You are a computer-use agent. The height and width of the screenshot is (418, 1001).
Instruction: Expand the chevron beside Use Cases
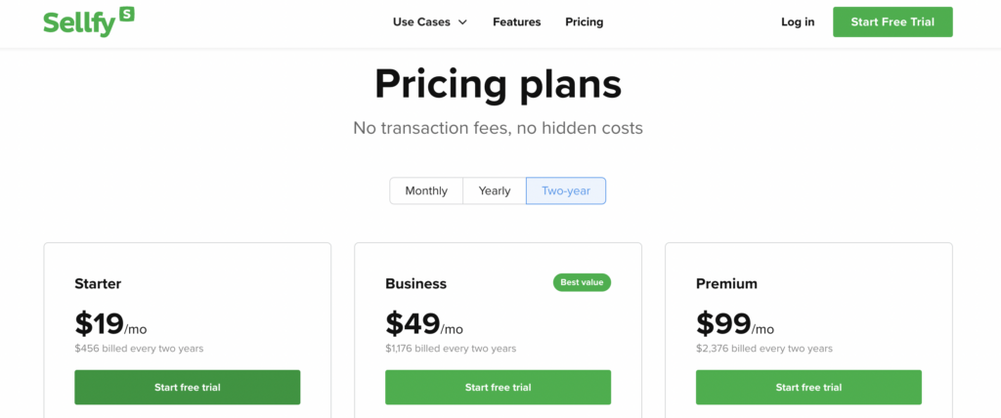click(x=462, y=22)
